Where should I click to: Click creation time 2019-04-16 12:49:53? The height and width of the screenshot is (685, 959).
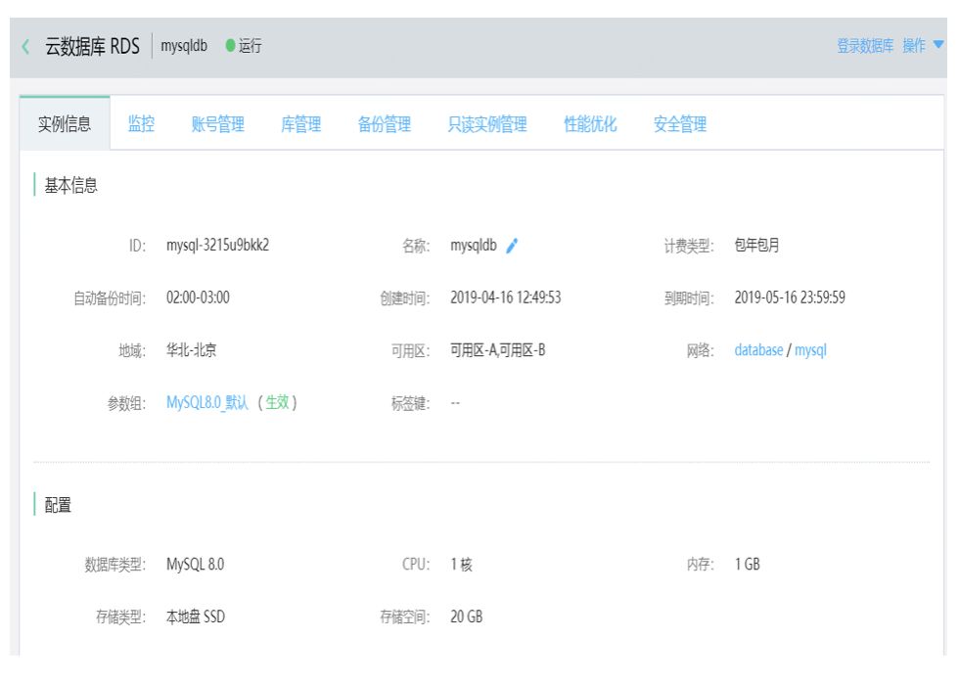coord(506,297)
